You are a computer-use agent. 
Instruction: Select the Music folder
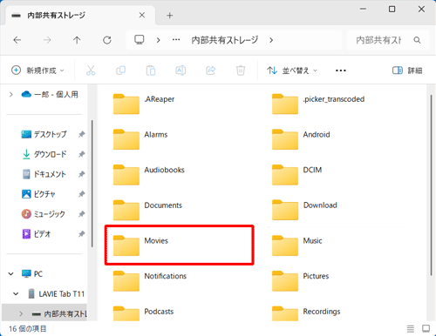(x=297, y=245)
